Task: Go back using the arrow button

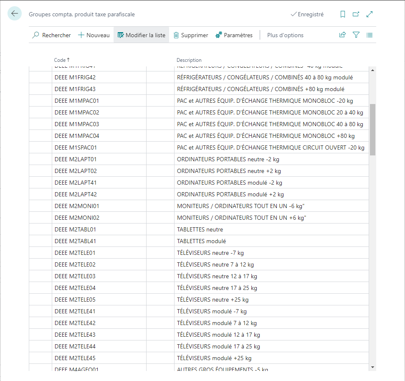Action: [x=15, y=13]
